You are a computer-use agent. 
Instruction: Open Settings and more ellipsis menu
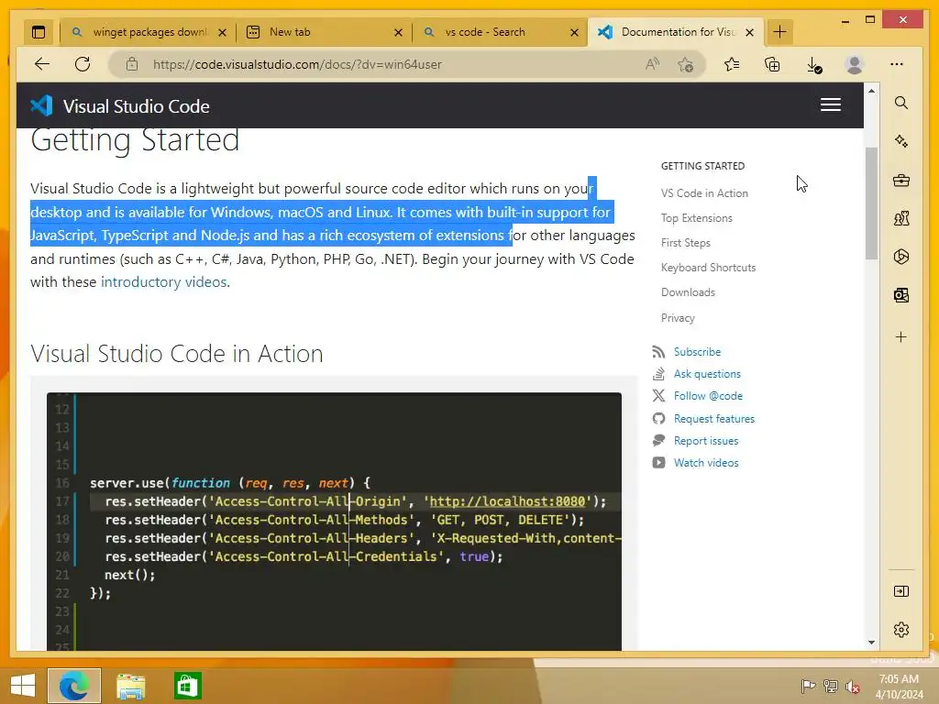click(897, 64)
